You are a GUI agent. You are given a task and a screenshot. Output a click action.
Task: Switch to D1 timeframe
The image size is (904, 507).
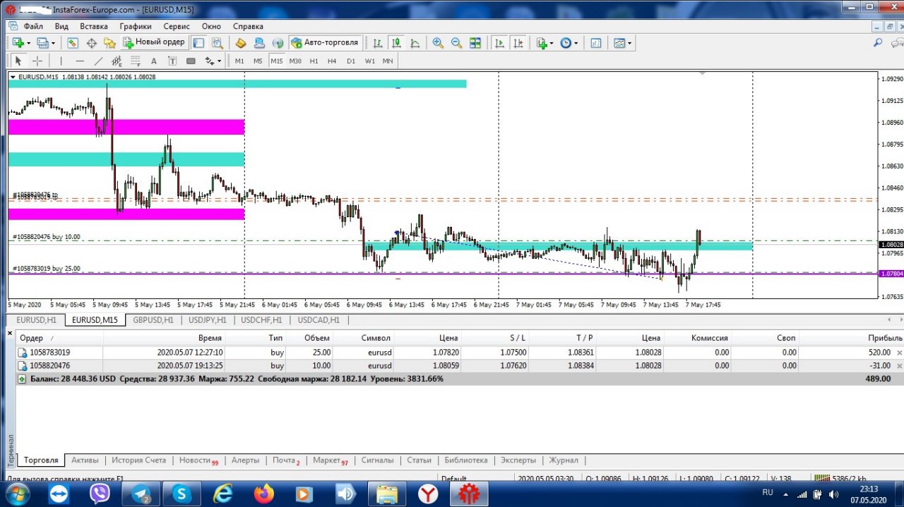[x=351, y=61]
